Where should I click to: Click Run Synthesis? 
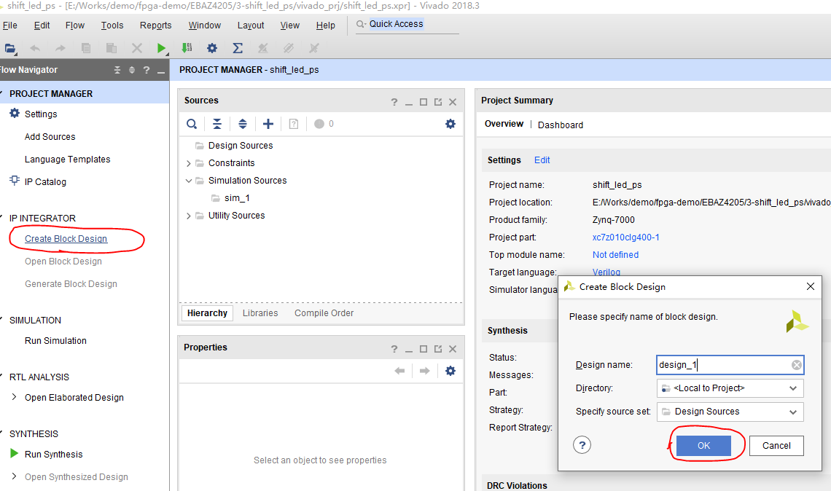click(53, 455)
